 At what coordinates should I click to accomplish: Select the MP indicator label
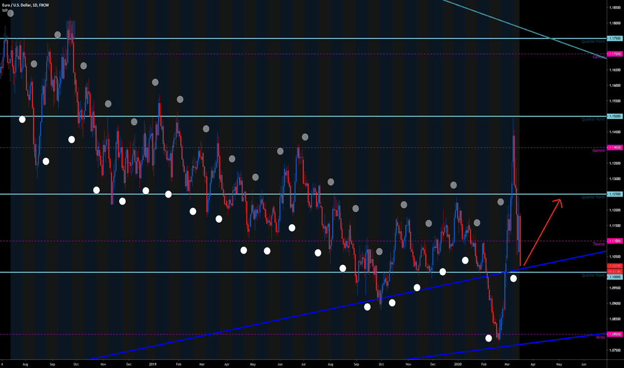(x=5, y=10)
